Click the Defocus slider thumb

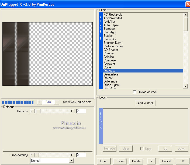tap(38, 111)
